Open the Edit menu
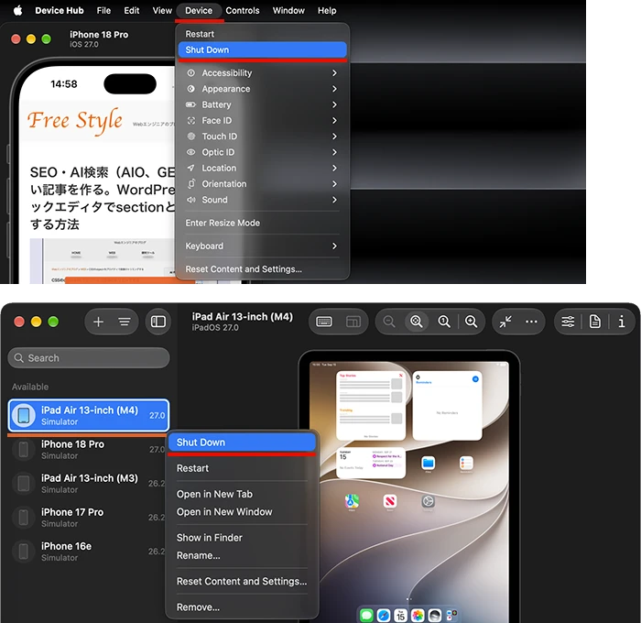The image size is (641, 623). (132, 11)
